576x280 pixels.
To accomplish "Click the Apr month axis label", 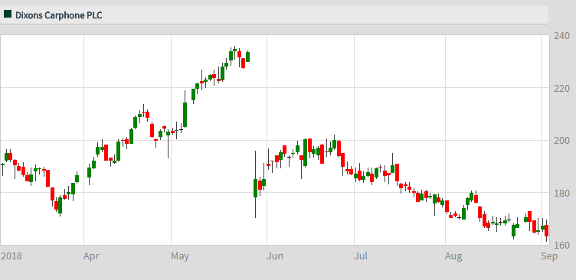I will [91, 256].
